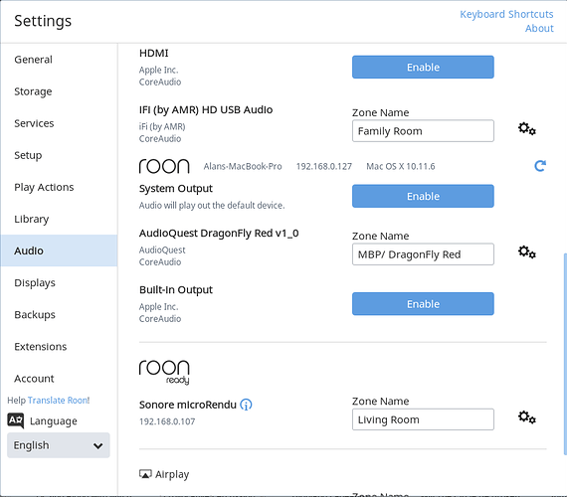Open the English language dropdown

59,445
